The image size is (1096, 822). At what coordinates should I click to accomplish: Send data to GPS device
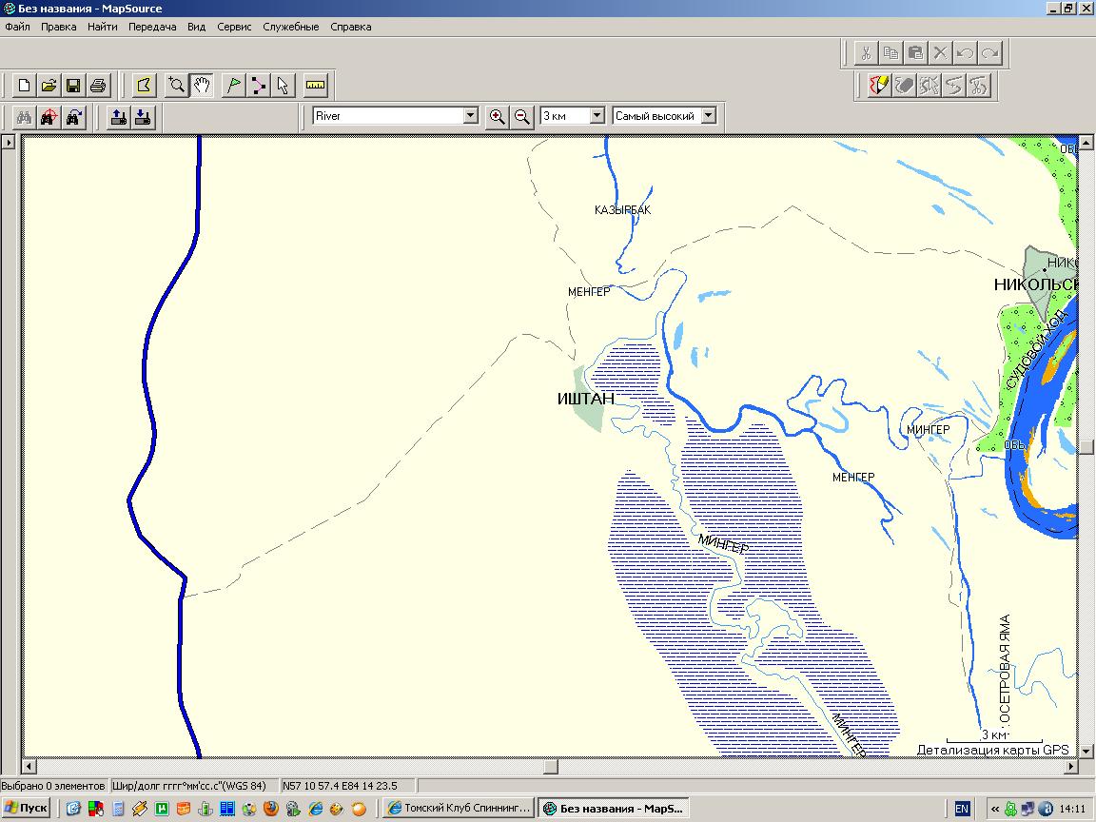tap(119, 117)
